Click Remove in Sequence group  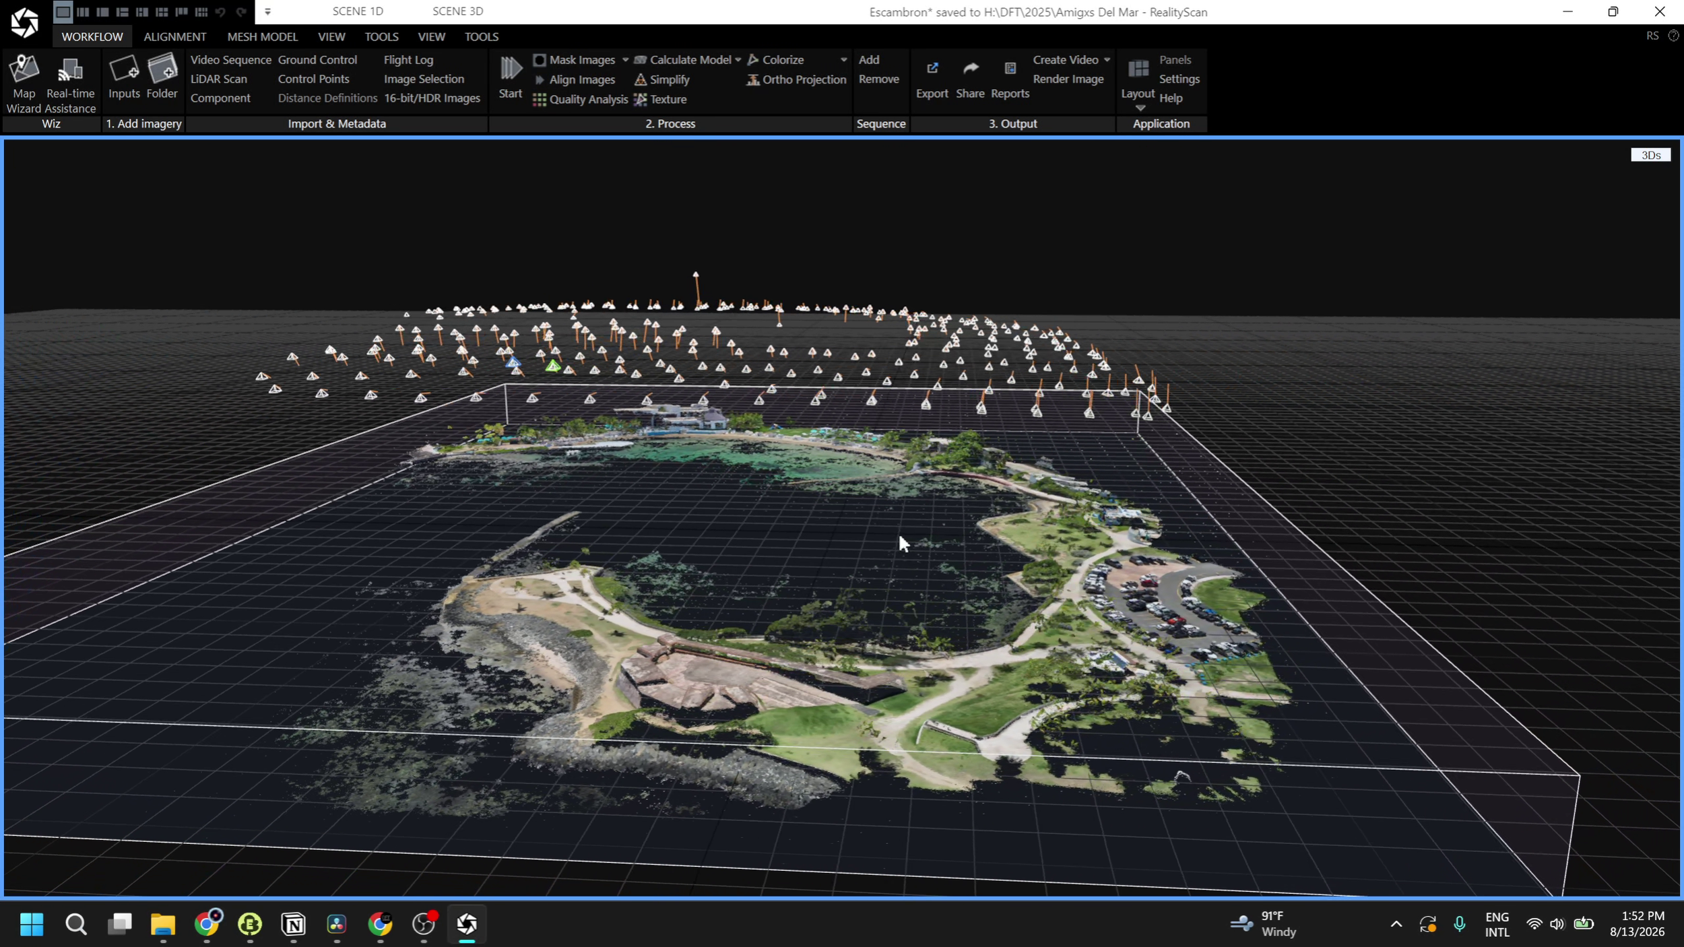tap(878, 79)
